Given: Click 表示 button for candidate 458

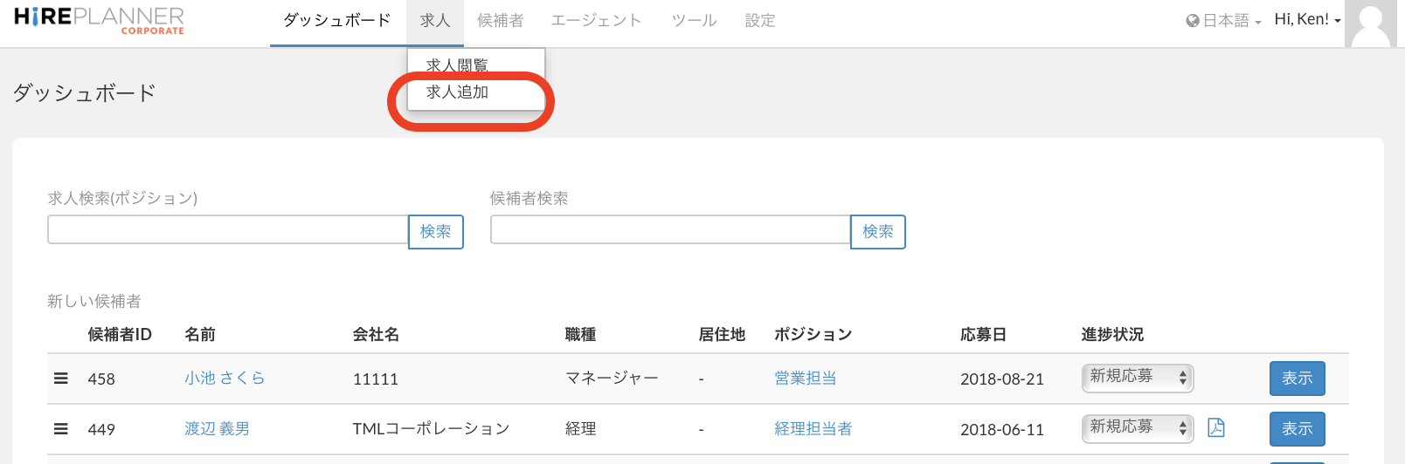Looking at the screenshot, I should 1297,379.
